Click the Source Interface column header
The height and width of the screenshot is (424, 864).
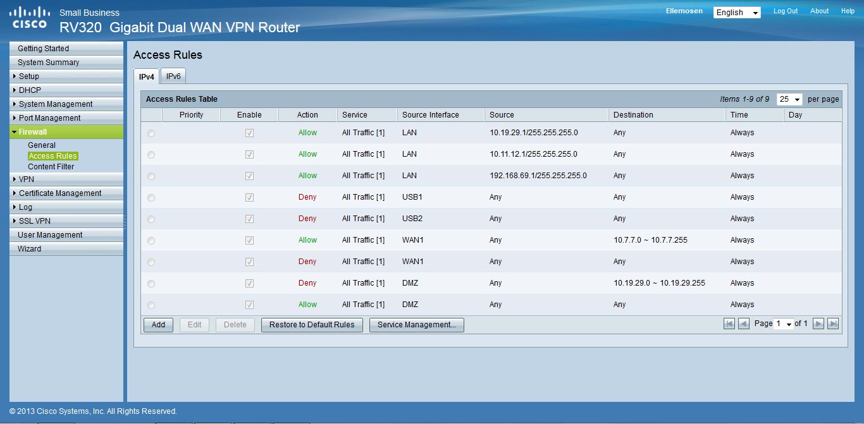(x=441, y=115)
